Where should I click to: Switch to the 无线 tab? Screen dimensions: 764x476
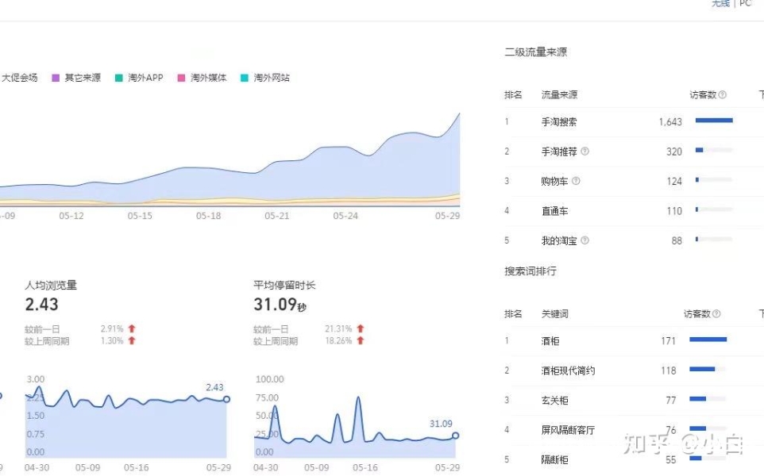pos(720,4)
